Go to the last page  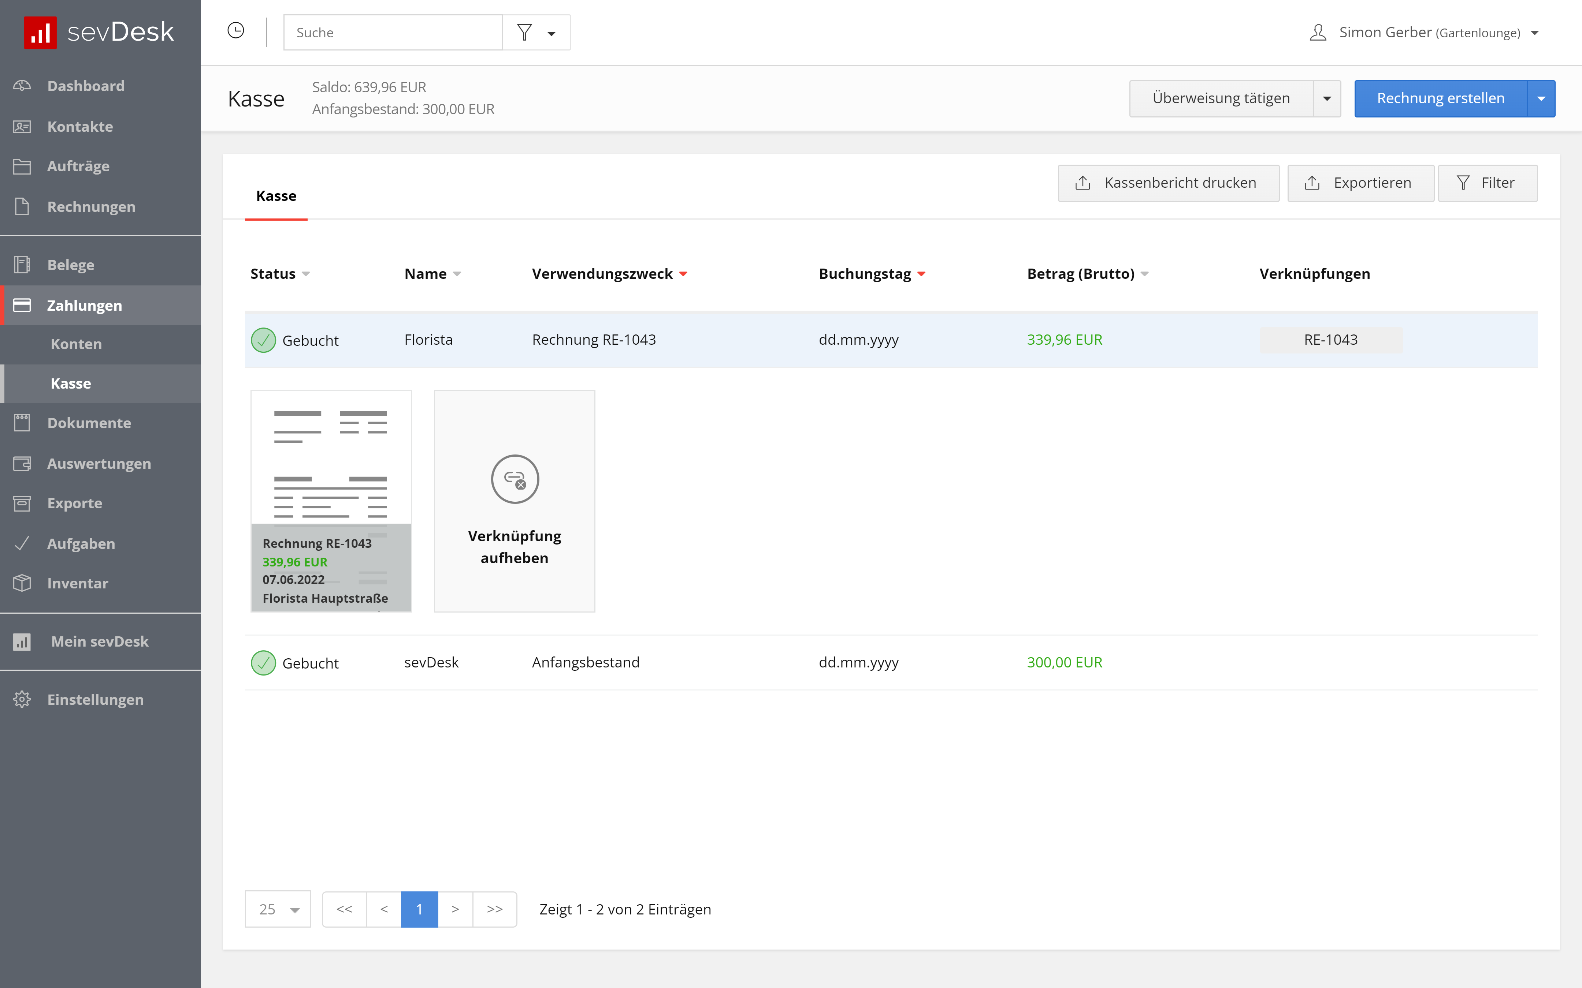click(x=495, y=909)
